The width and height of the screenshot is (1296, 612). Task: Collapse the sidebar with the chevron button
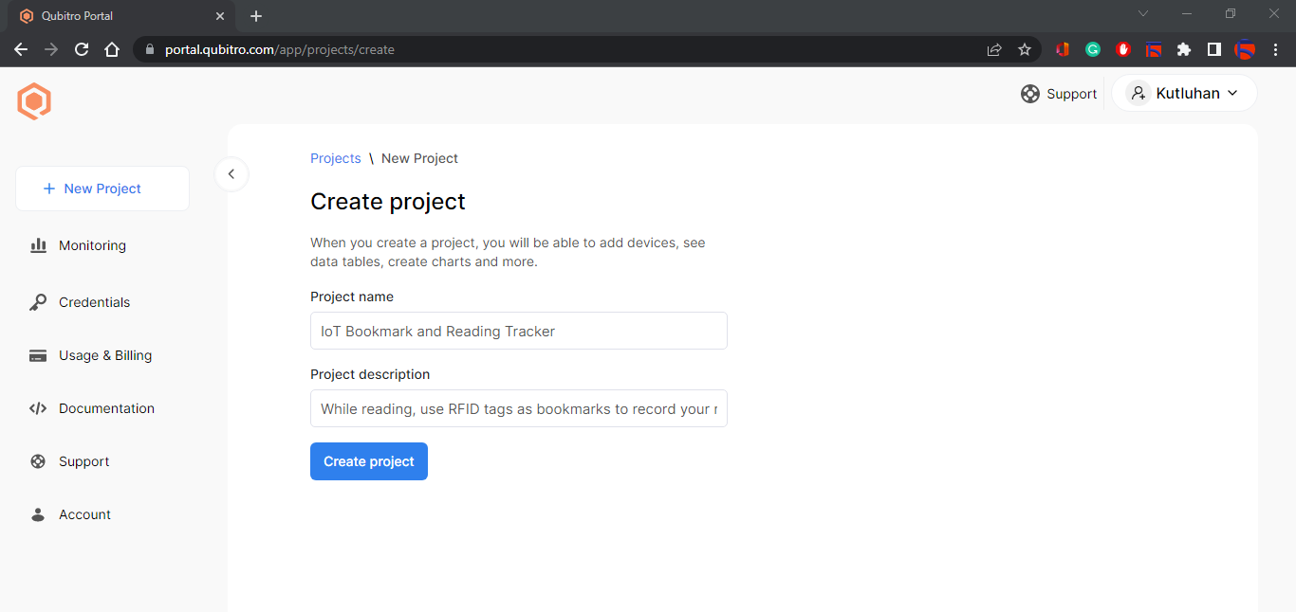[x=231, y=174]
